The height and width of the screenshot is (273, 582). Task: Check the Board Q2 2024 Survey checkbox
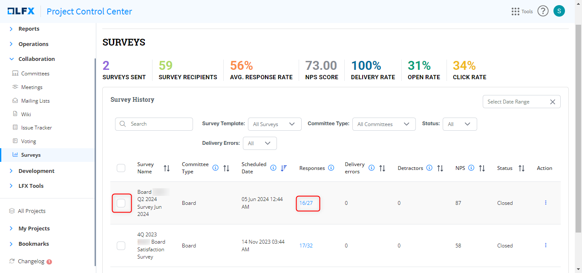coord(121,203)
